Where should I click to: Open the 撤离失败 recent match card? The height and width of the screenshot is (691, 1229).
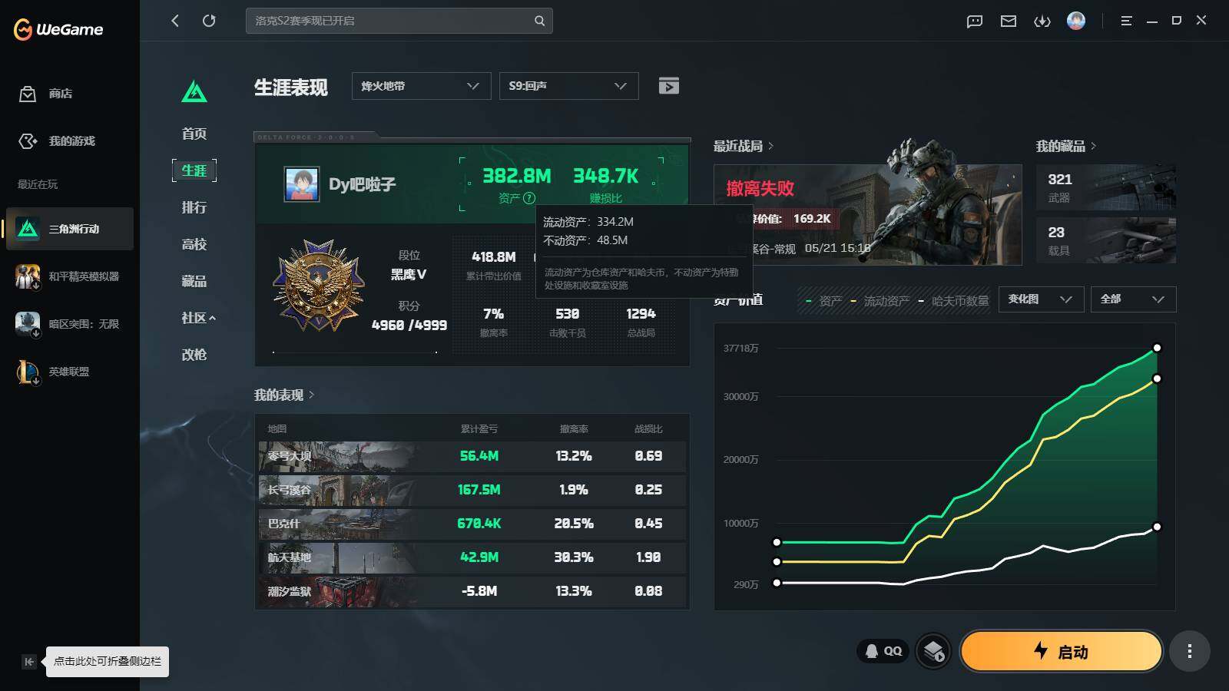click(x=868, y=214)
